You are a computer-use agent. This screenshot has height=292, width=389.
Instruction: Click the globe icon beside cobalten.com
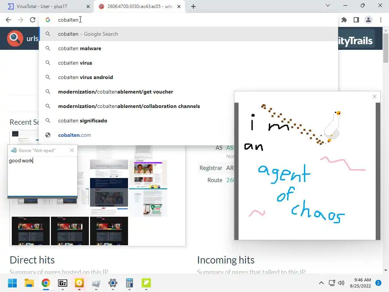[x=48, y=135]
